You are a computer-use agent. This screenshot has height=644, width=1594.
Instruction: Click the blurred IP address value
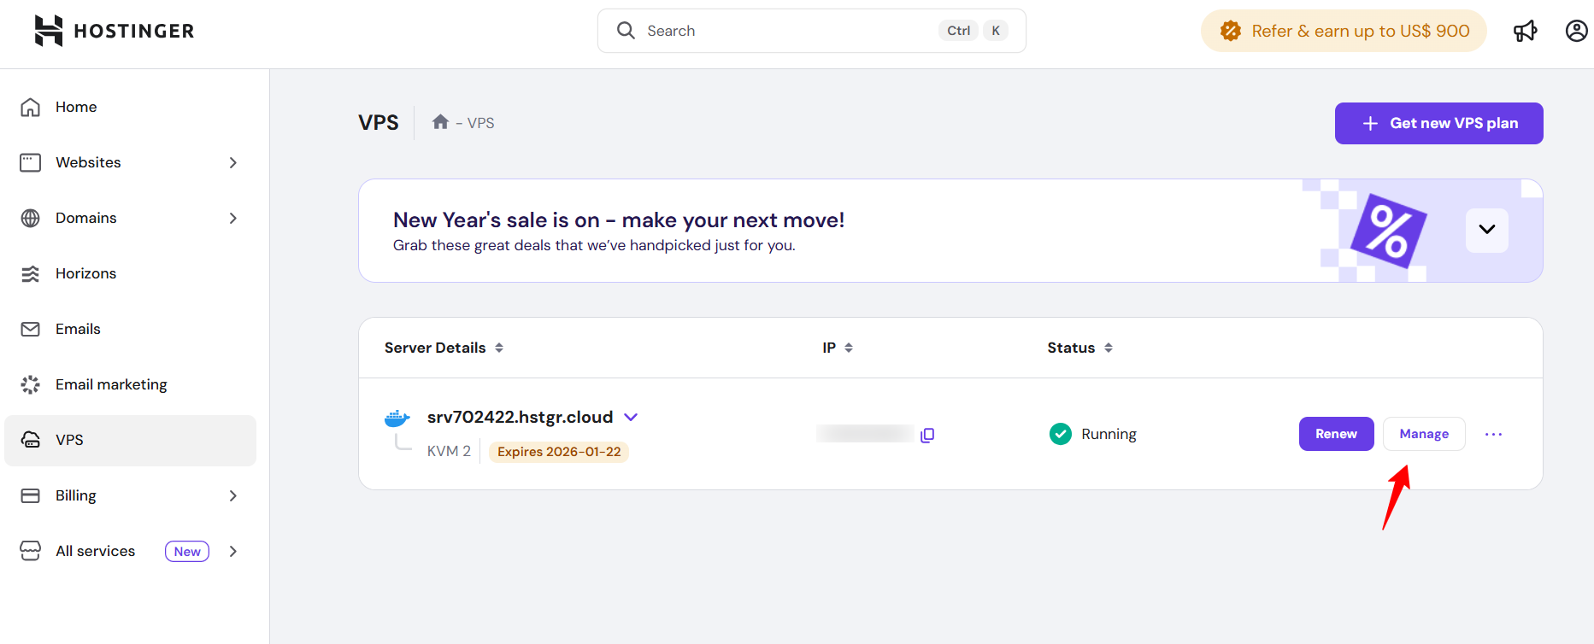coord(865,434)
